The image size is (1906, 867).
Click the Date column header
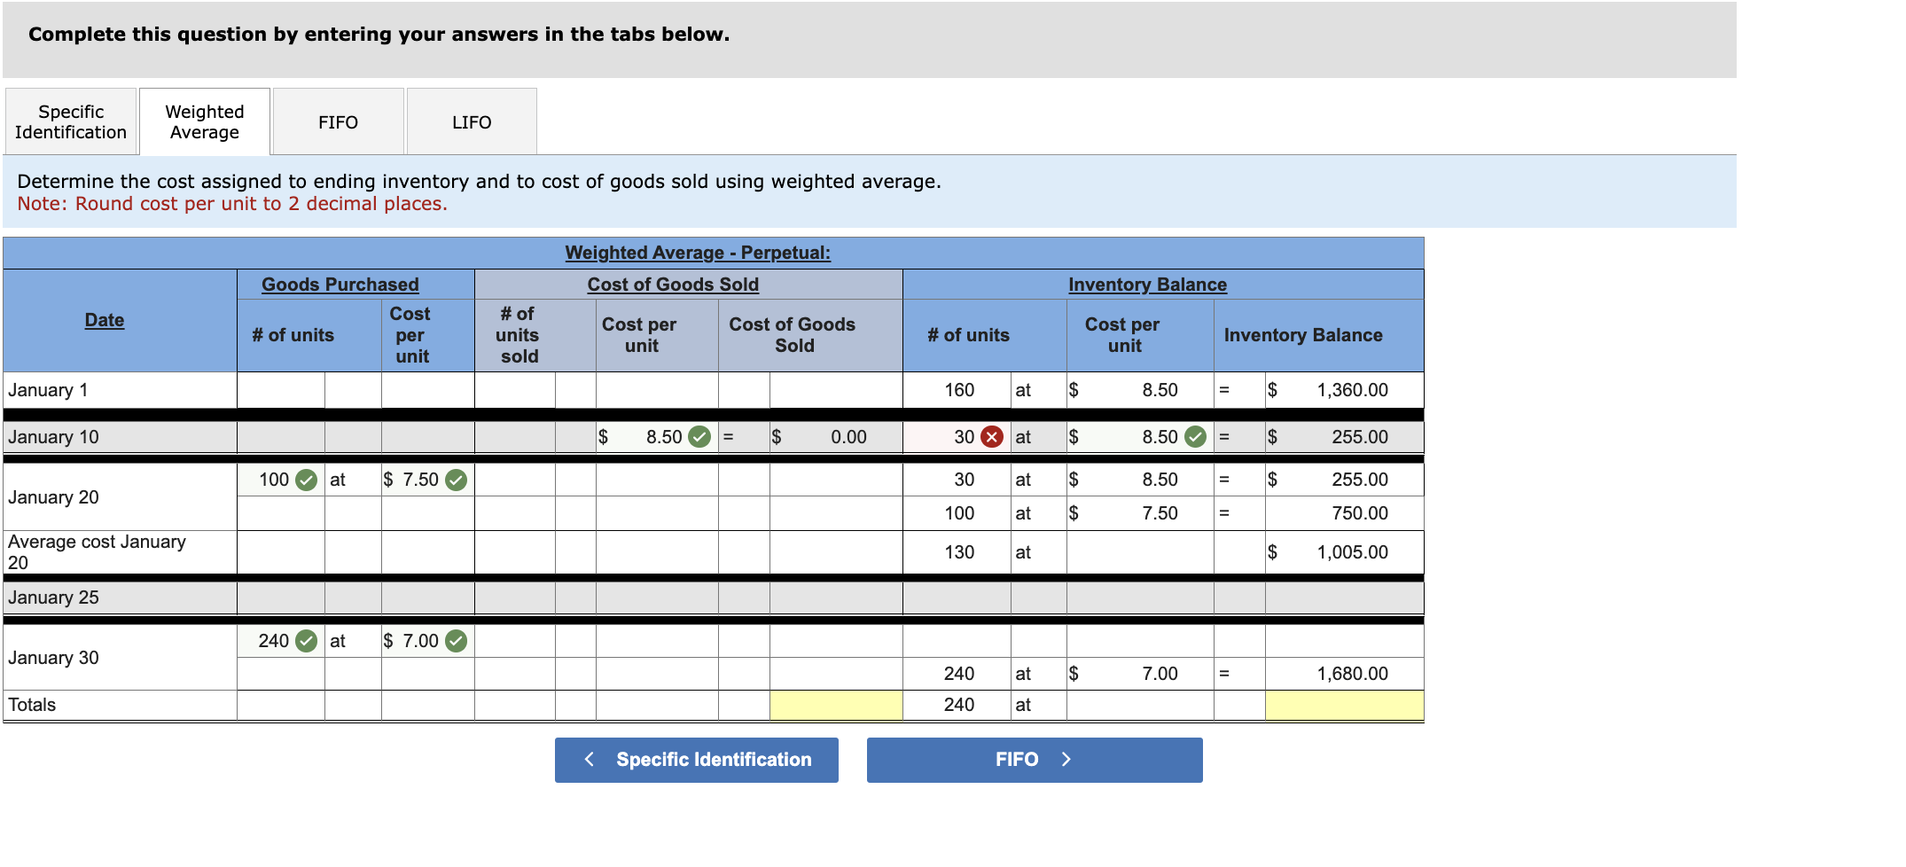(105, 321)
